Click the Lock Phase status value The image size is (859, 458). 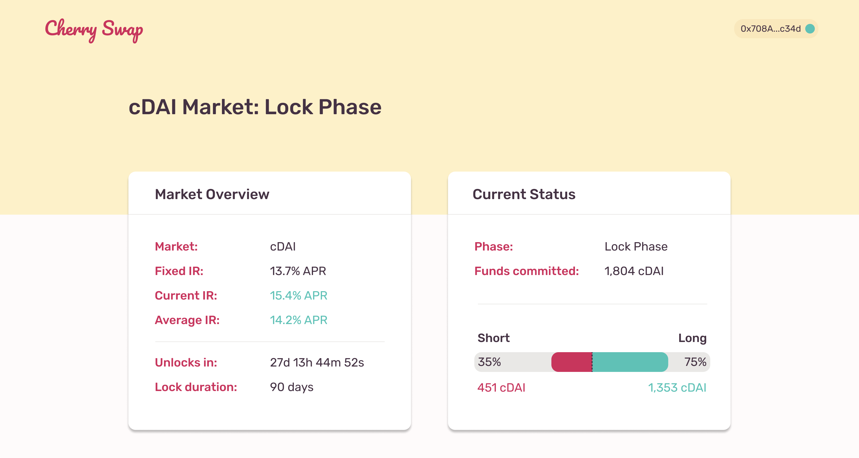pos(636,246)
